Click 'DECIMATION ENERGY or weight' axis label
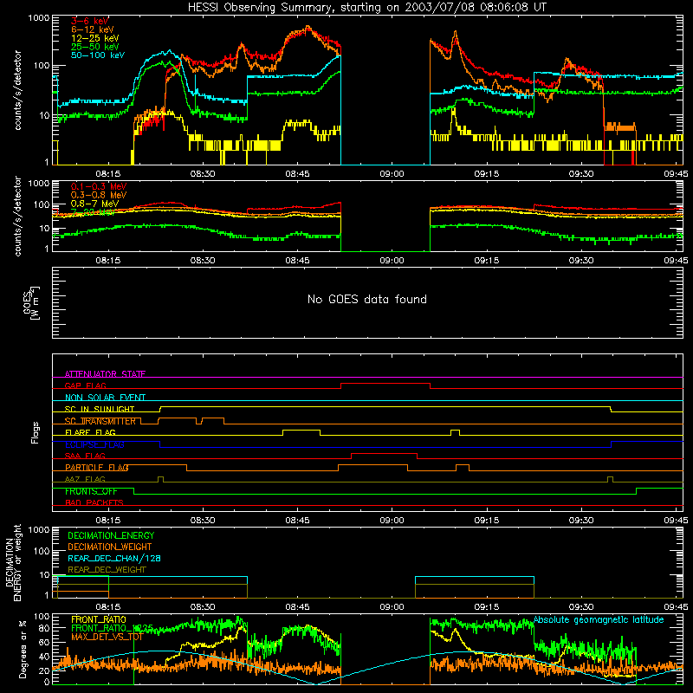This screenshot has width=693, height=693. tap(13, 562)
